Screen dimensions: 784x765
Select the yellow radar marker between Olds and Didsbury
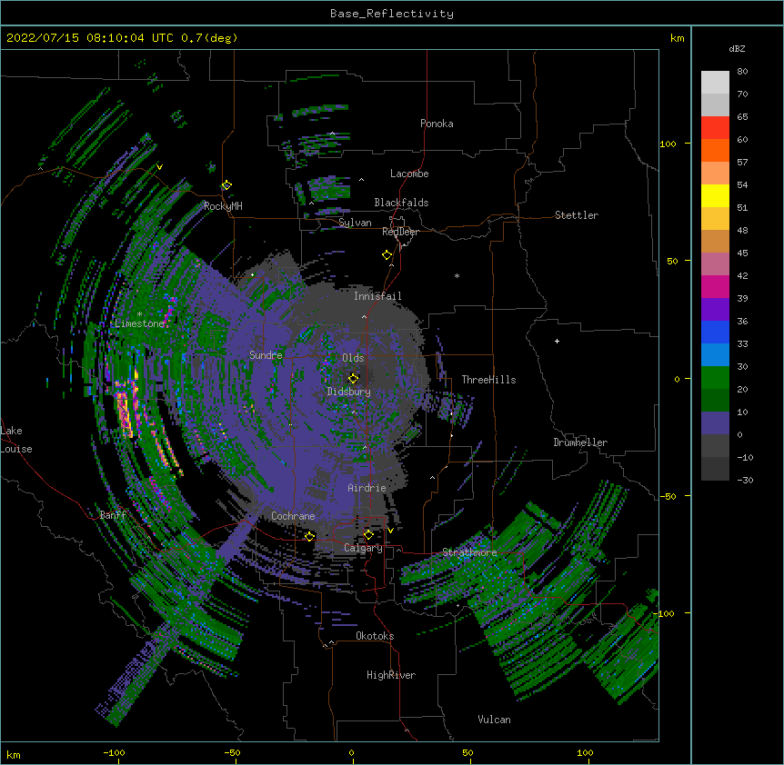(354, 378)
